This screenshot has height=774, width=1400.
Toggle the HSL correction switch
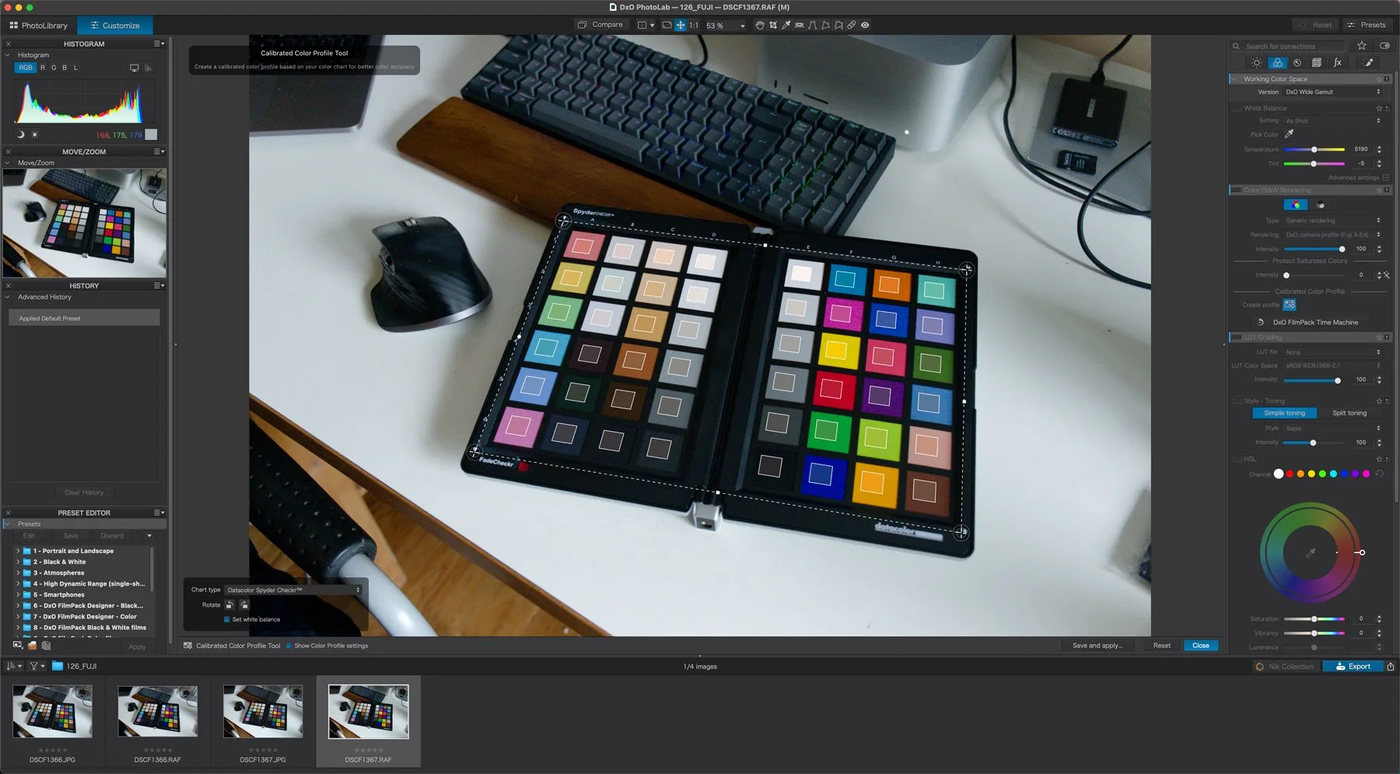pyautogui.click(x=1237, y=459)
